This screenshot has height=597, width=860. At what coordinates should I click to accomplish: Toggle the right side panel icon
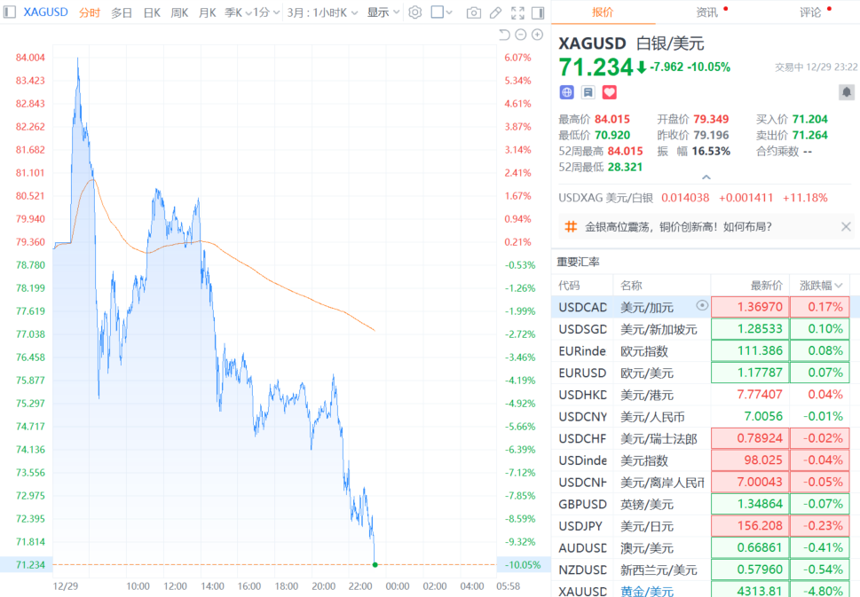(x=538, y=12)
